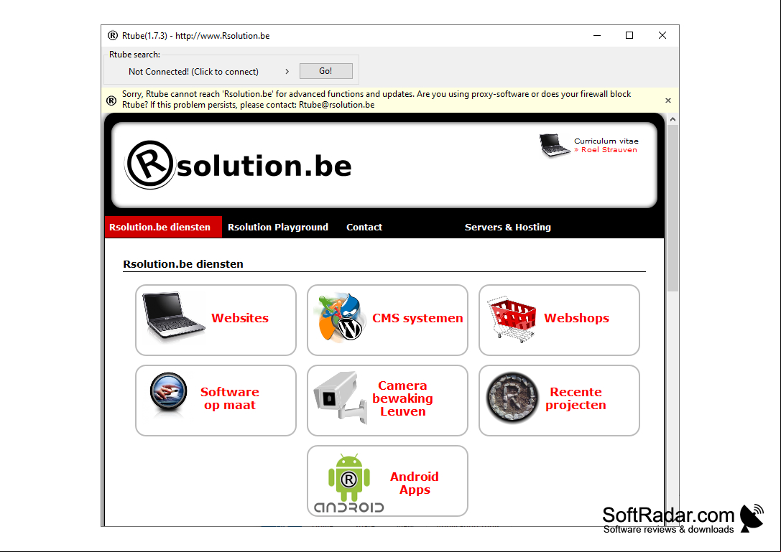781x552 pixels.
Task: Open the security camera icon
Action: 341,398
